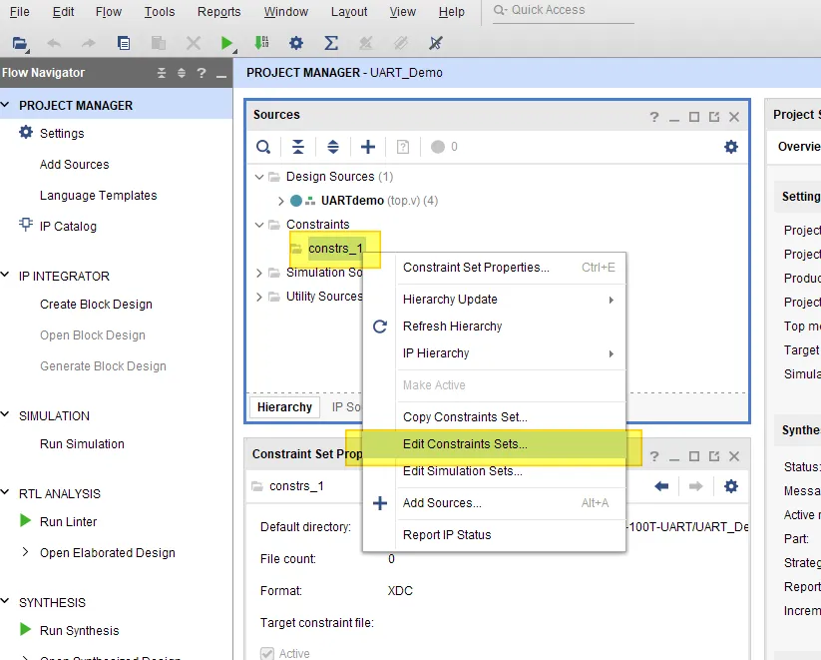
Task: Expand Open Elaborated Design
Action: click(x=25, y=551)
